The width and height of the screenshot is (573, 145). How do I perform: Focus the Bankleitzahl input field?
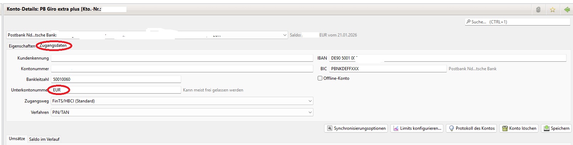[116, 79]
